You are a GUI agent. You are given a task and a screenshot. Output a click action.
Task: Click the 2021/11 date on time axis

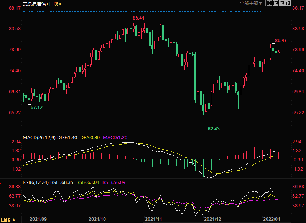(x=153, y=219)
